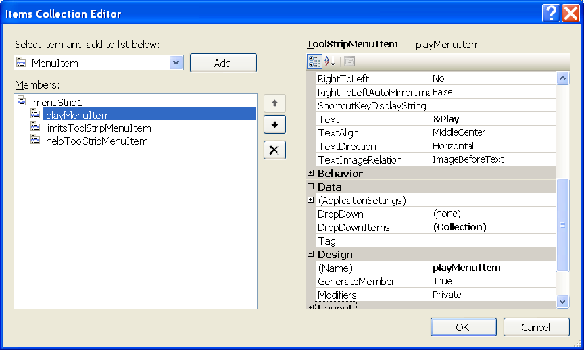Expand the Behavior category
The width and height of the screenshot is (584, 350).
coord(311,173)
